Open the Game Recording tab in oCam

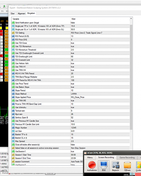[x=127, y=157]
